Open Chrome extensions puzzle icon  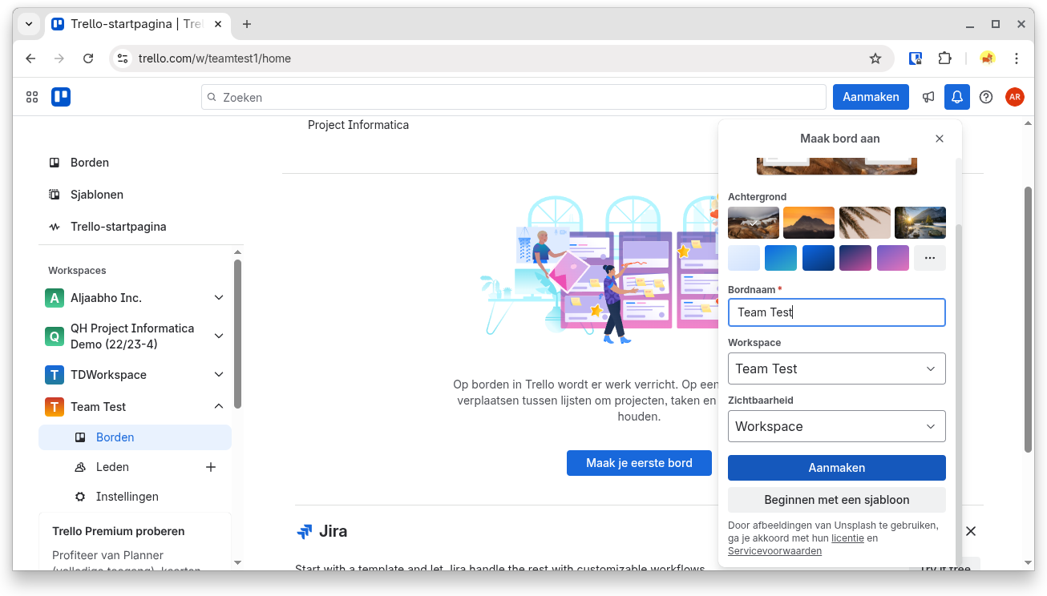tap(944, 58)
